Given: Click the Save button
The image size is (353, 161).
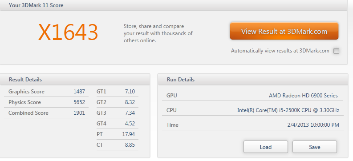Looking at the screenshot, I should pos(315,147).
